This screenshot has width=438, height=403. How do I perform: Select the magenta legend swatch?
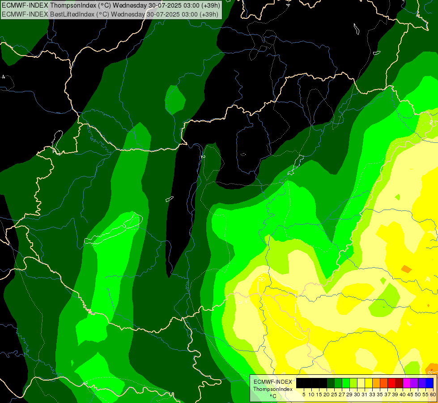[x=407, y=383]
